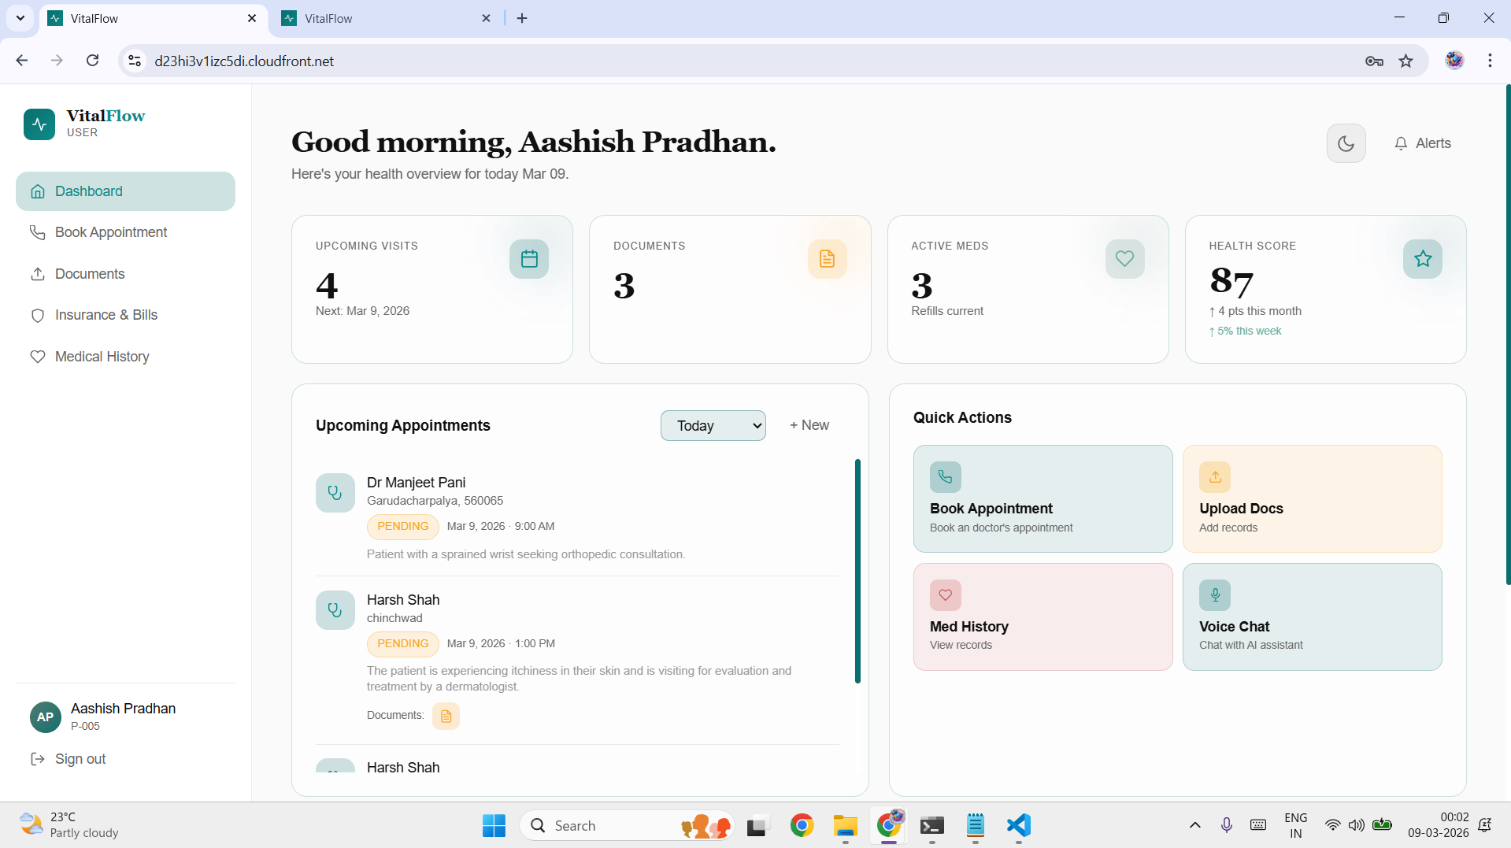The width and height of the screenshot is (1511, 848).
Task: Go back to previous page
Action: coord(22,61)
